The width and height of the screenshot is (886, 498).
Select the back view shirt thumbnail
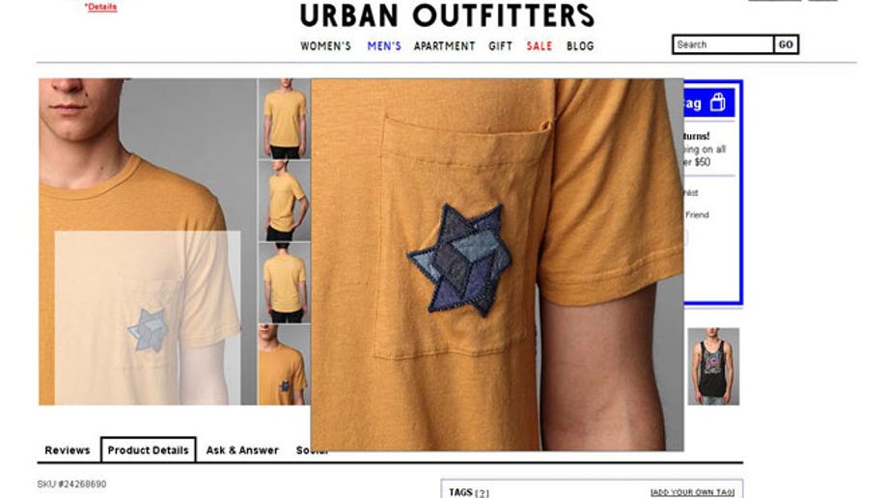[284, 283]
